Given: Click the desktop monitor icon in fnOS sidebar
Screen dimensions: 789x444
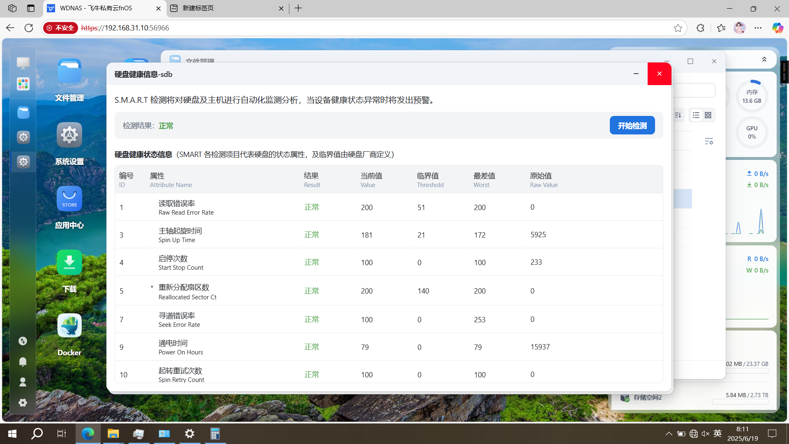Looking at the screenshot, I should coord(23,62).
